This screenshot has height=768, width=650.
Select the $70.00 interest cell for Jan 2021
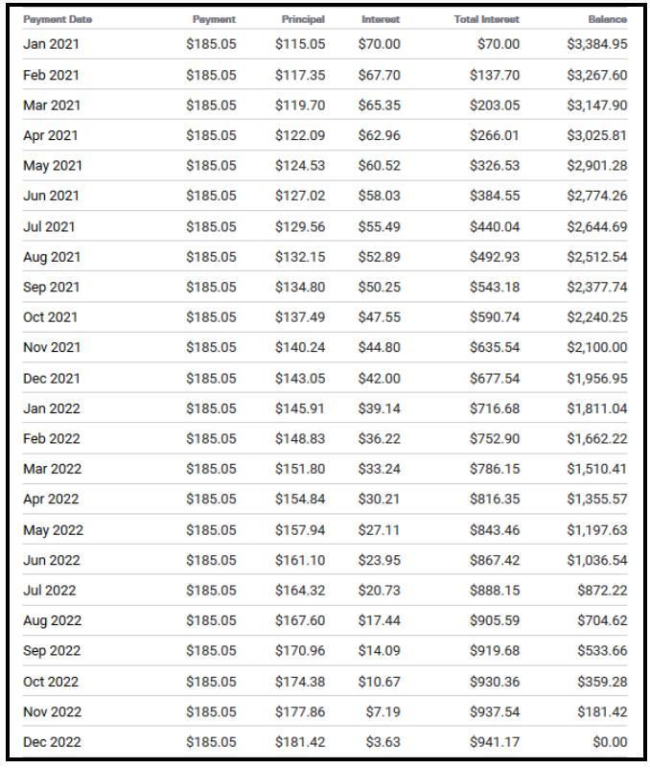coord(380,44)
